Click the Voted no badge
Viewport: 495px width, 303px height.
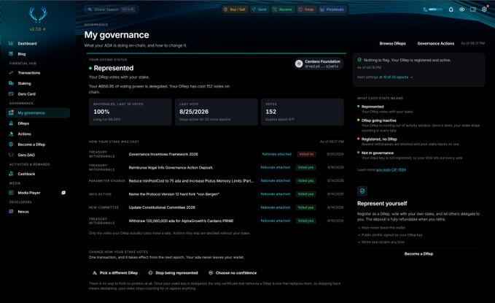tap(306, 154)
